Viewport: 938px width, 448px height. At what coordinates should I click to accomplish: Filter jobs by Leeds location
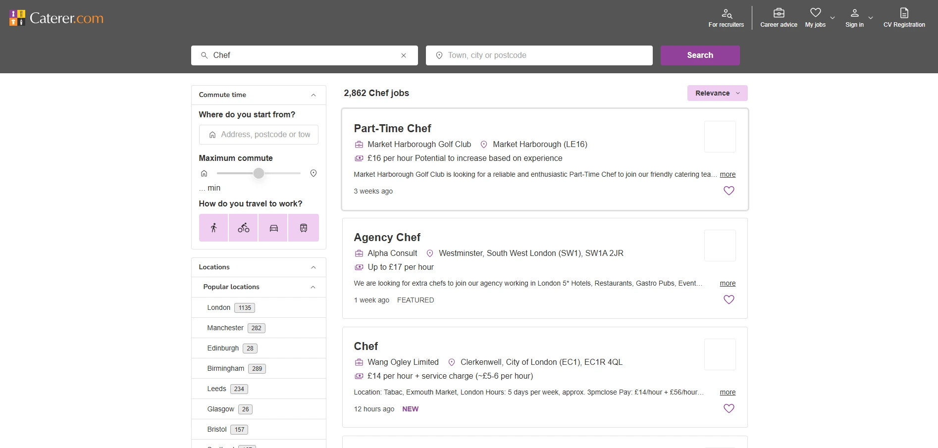point(259,389)
